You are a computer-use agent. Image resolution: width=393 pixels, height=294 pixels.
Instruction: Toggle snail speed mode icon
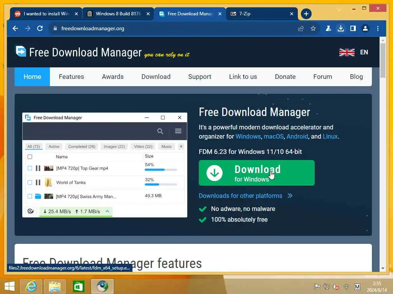coord(31,211)
